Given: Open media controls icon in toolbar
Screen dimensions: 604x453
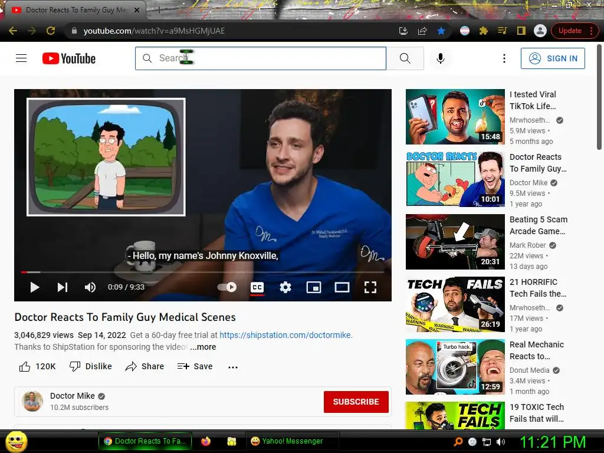Looking at the screenshot, I should pos(503,31).
